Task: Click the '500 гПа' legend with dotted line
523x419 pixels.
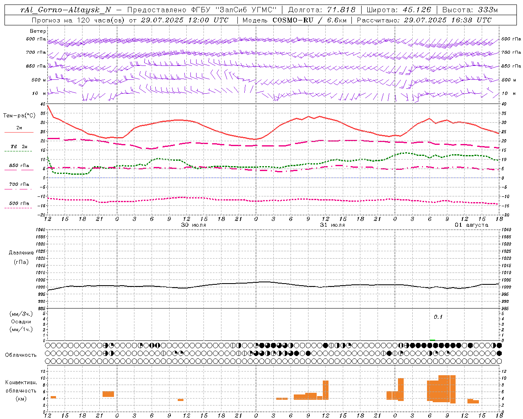Action: [x=19, y=203]
